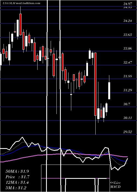
Task: Select the last white candlestick near 31.88
Action: pos(109,91)
